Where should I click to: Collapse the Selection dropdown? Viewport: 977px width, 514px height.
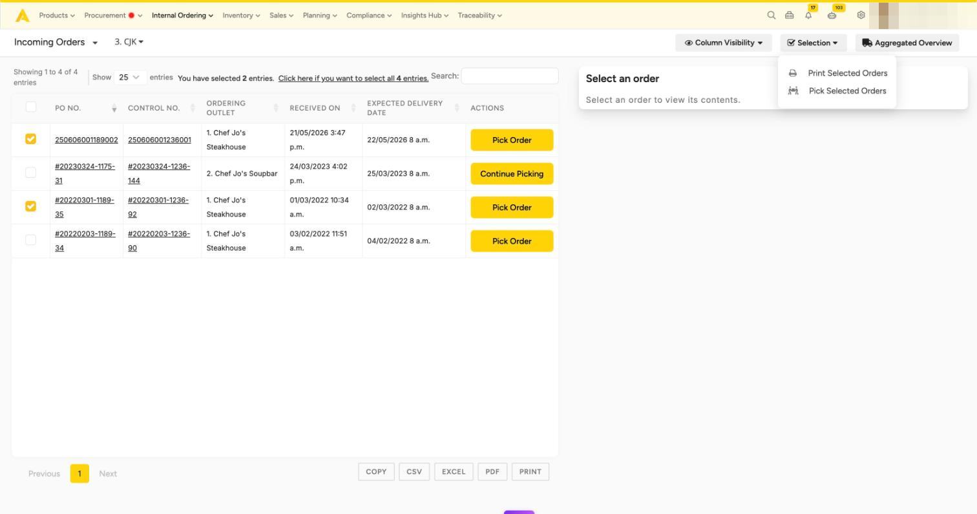tap(813, 43)
